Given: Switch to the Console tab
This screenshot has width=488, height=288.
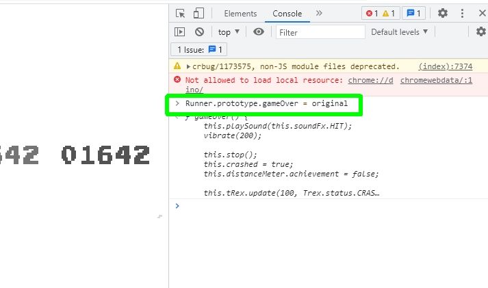Looking at the screenshot, I should click(287, 14).
